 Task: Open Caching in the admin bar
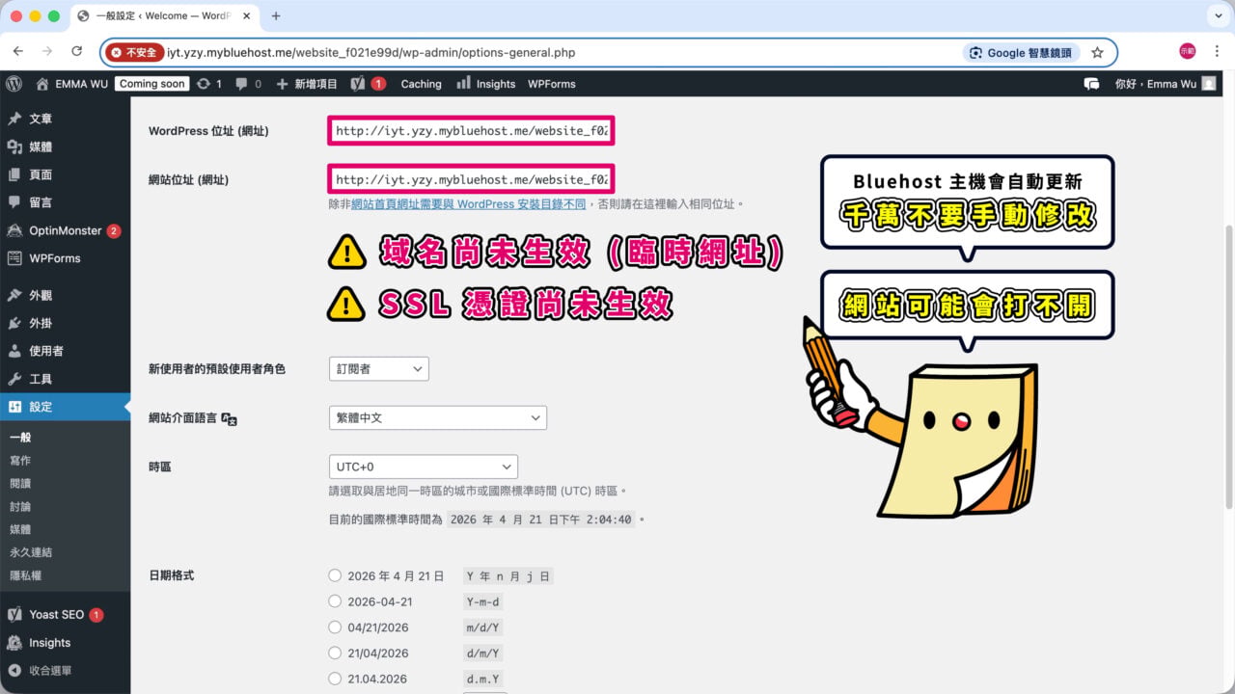tap(421, 84)
